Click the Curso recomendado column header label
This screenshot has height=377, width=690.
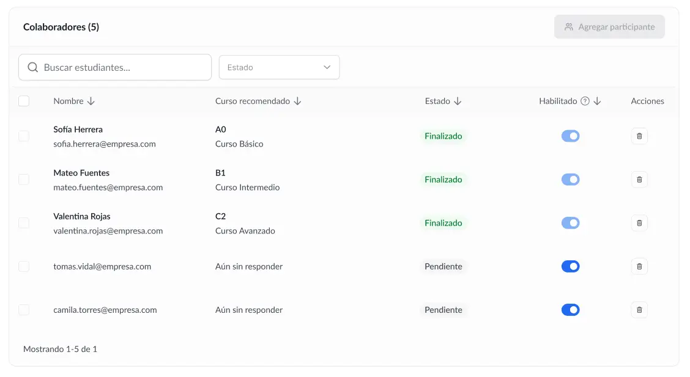[253, 101]
